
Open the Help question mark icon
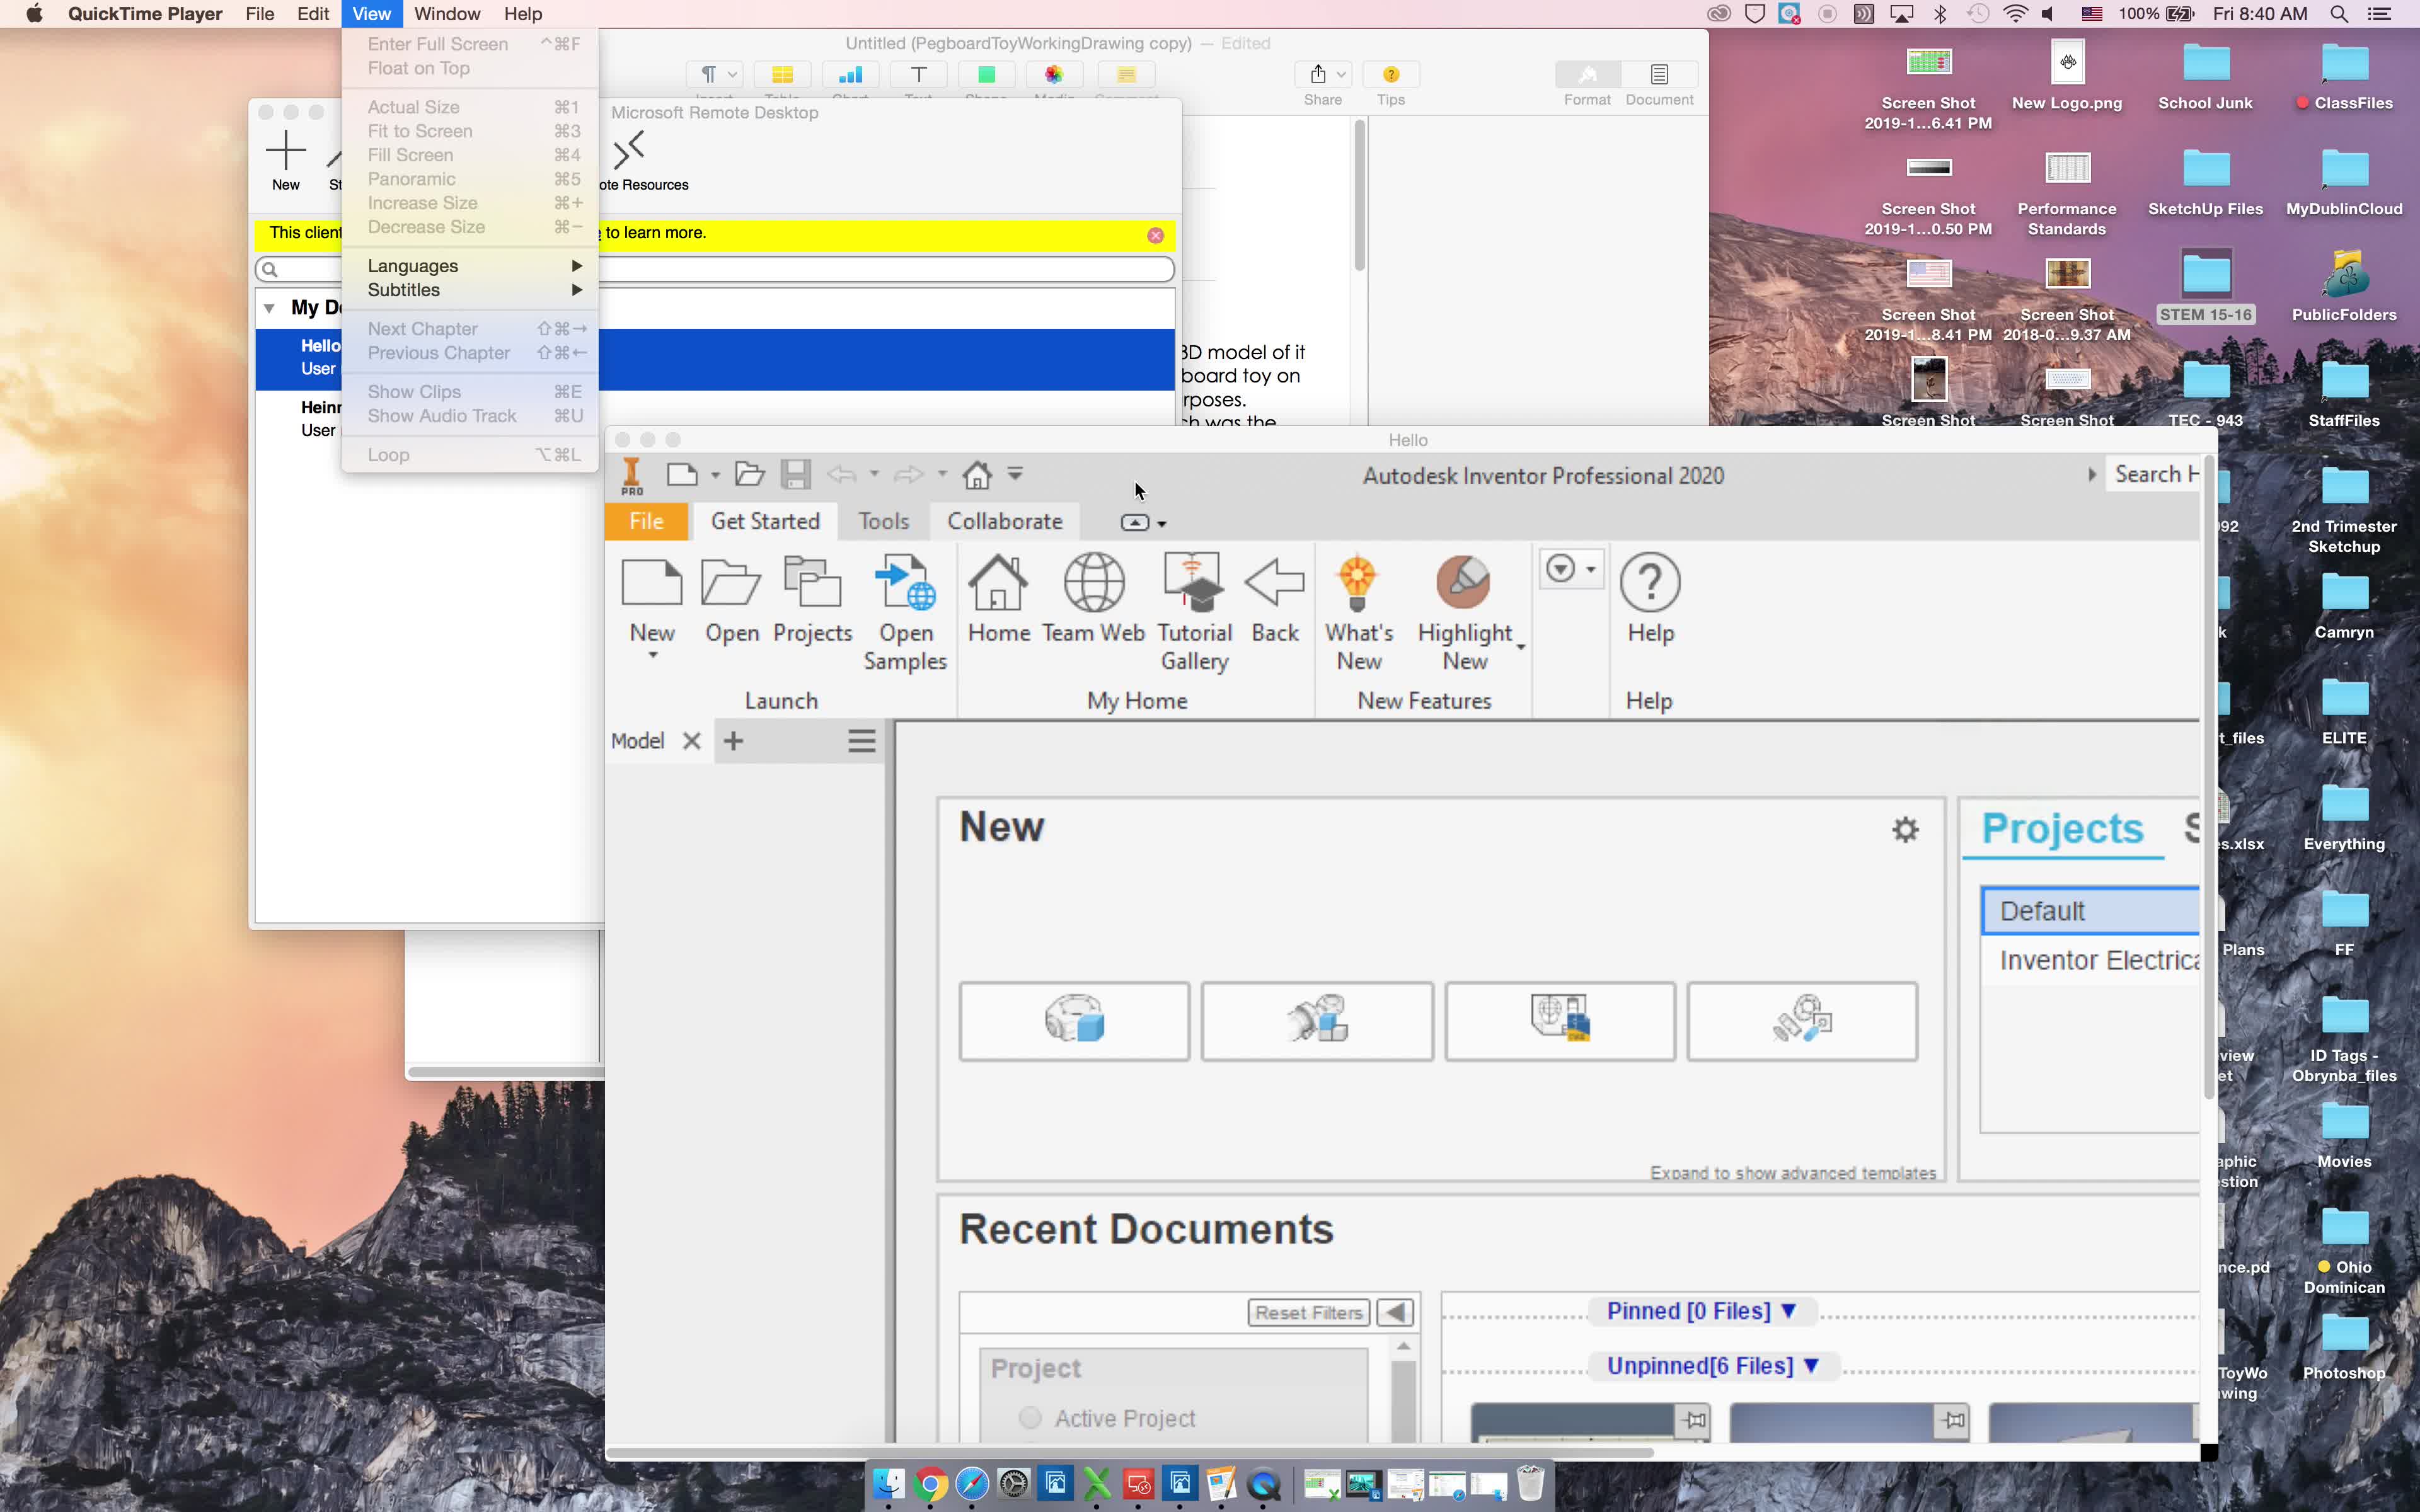coord(1650,583)
